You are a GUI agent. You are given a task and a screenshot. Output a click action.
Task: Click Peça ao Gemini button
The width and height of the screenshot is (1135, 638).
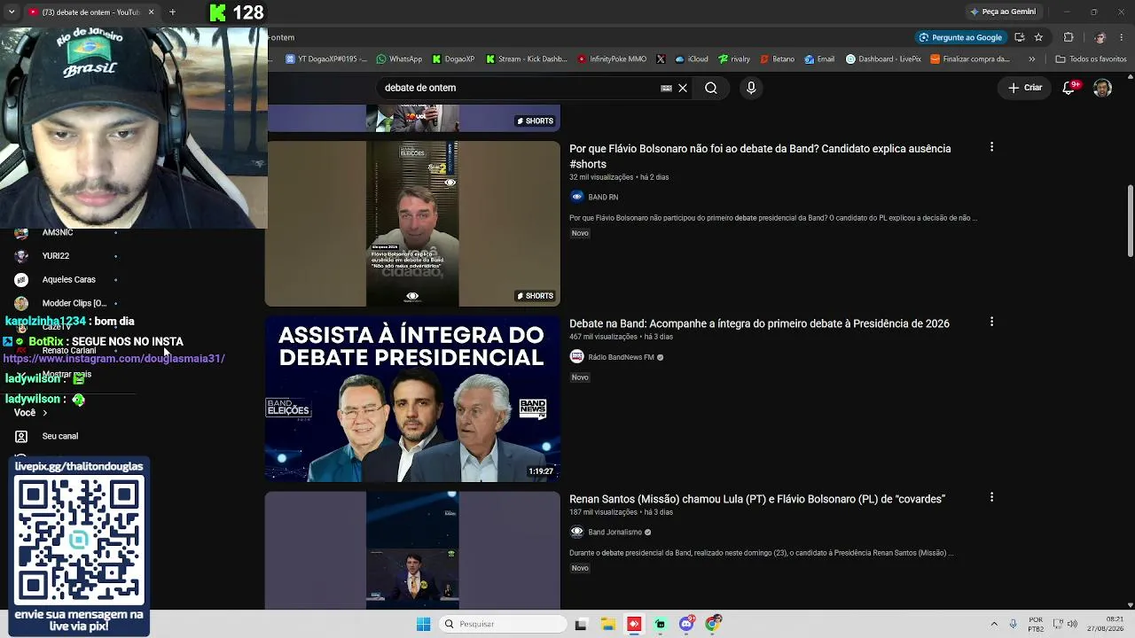pos(1003,12)
